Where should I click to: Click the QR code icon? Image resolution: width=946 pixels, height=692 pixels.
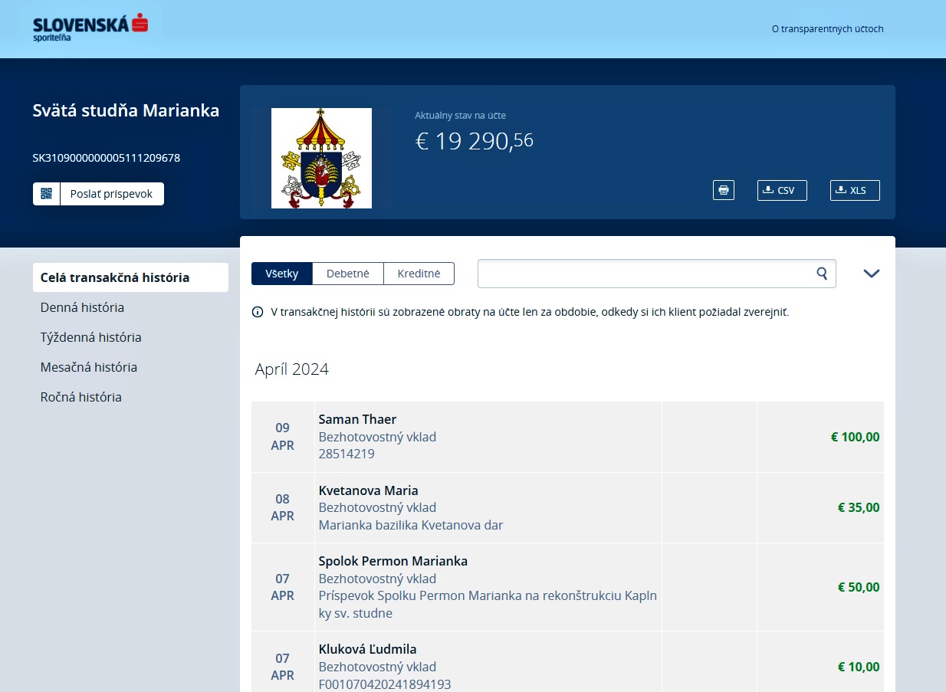point(47,194)
